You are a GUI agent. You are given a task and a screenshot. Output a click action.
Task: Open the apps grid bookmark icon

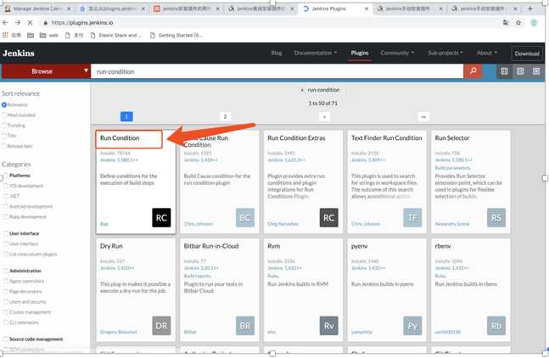coord(5,35)
